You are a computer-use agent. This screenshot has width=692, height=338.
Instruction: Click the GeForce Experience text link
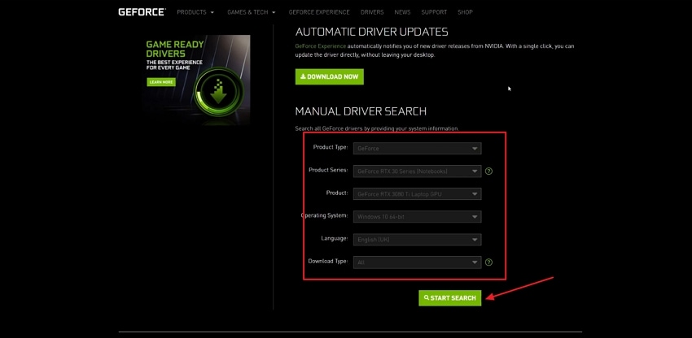point(321,45)
